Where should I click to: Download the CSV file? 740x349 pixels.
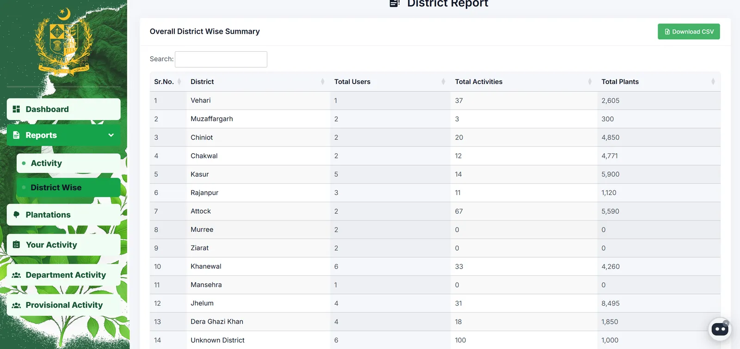pyautogui.click(x=689, y=31)
